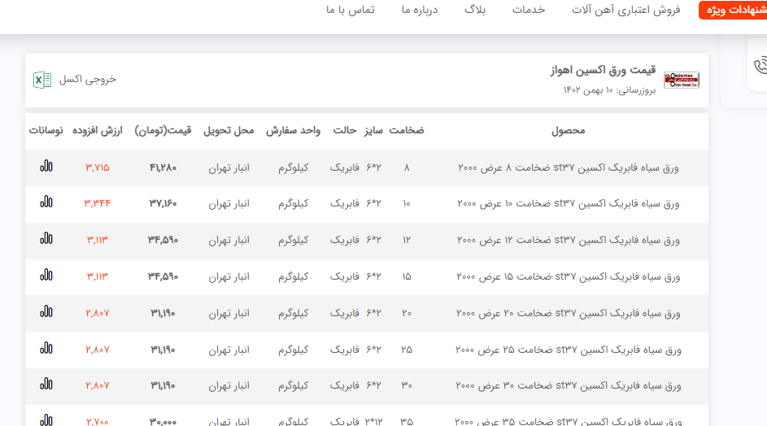
Task: Click the green Excel export icon
Action: coord(42,80)
